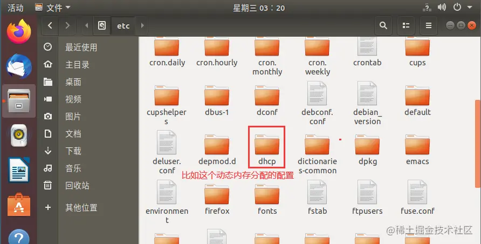Image resolution: width=481 pixels, height=244 pixels.
Task: Select the cron.daily folder
Action: click(x=167, y=52)
